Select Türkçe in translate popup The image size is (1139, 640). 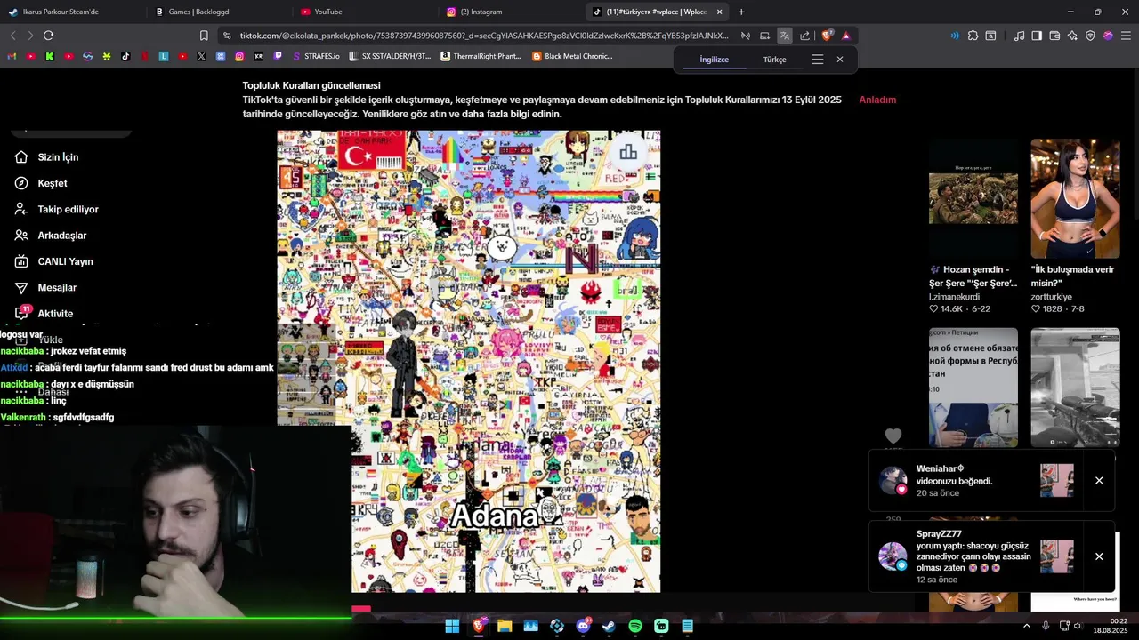774,60
